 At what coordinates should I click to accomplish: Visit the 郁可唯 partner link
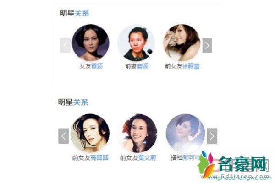pyautogui.click(x=192, y=157)
